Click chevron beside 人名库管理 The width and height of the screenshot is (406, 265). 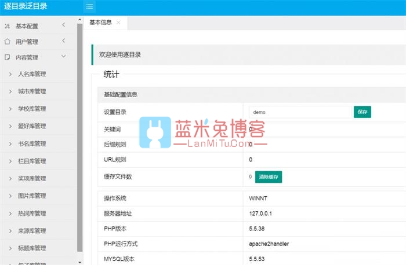(10, 75)
